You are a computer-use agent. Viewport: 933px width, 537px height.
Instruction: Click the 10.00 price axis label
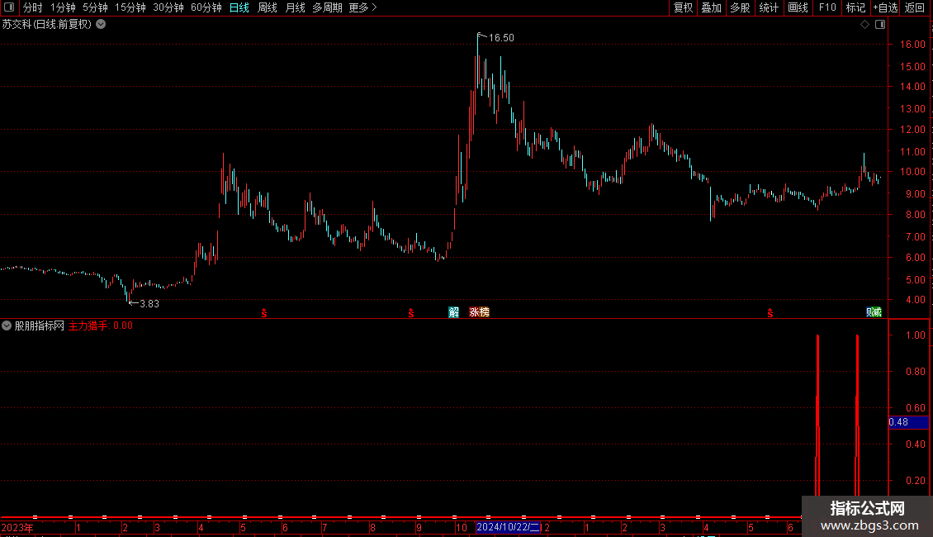pos(912,172)
